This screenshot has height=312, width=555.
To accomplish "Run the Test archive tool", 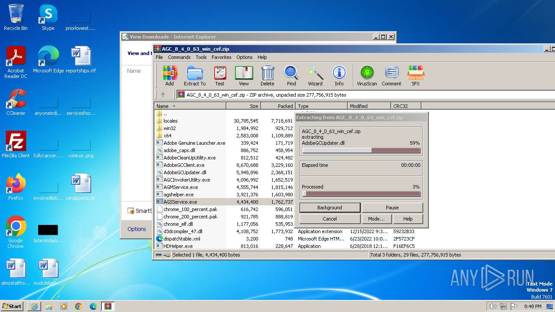I will click(x=220, y=76).
